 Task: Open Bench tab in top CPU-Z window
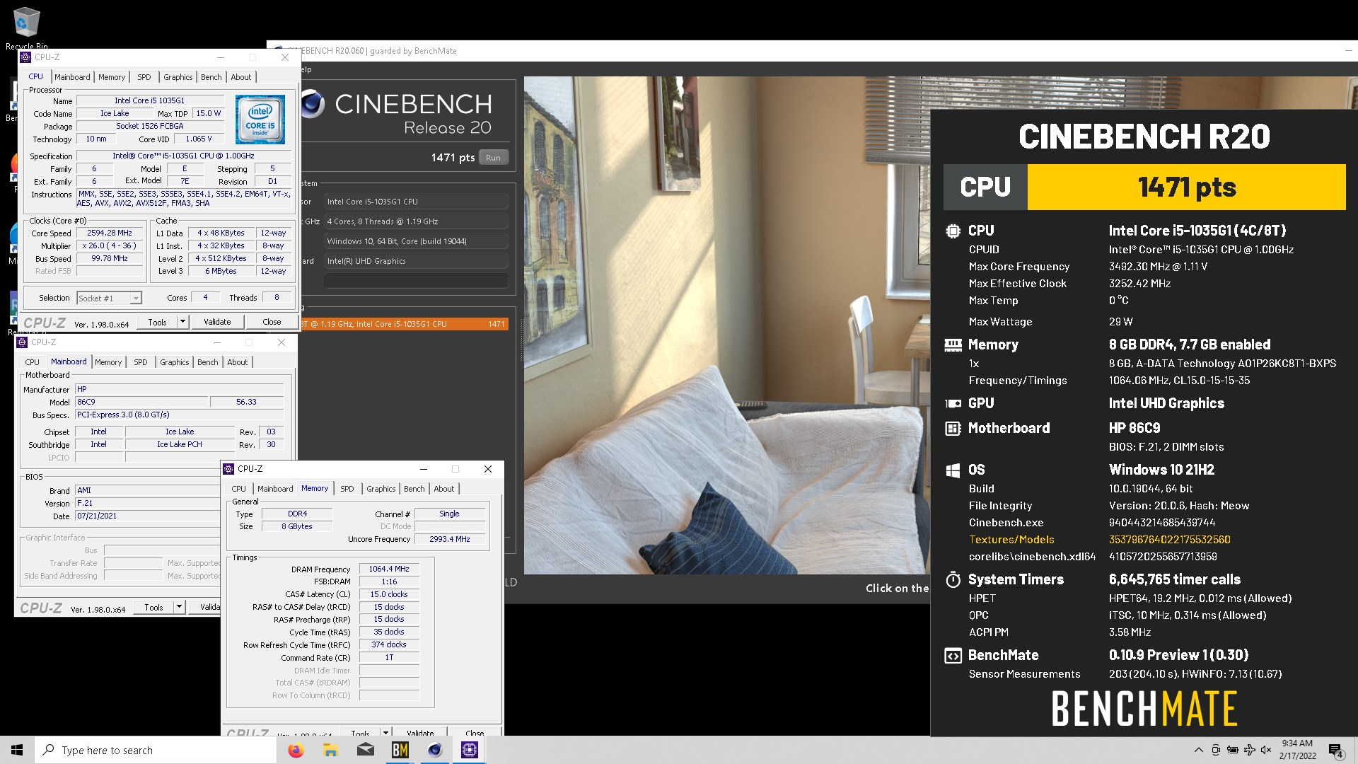tap(211, 77)
